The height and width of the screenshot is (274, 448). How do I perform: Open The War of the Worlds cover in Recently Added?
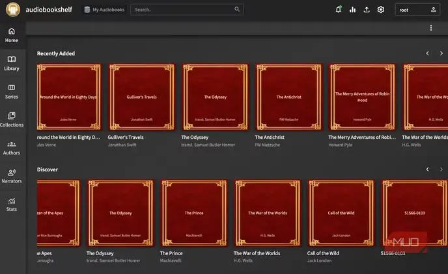[x=426, y=97]
